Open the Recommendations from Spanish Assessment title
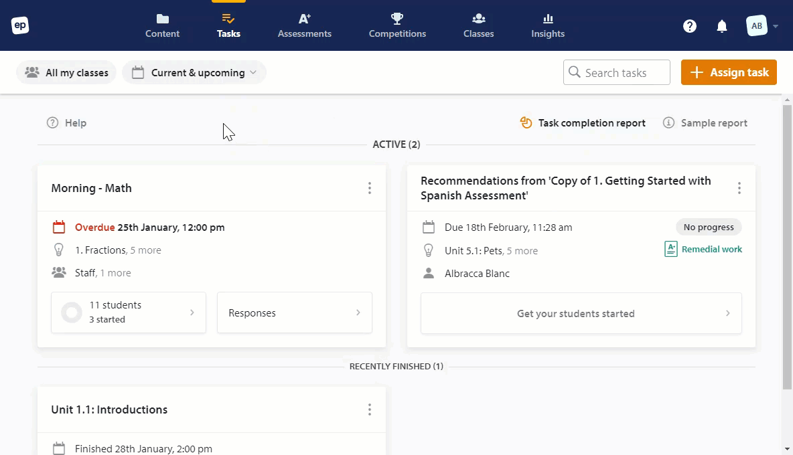This screenshot has width=793, height=455. coord(566,188)
